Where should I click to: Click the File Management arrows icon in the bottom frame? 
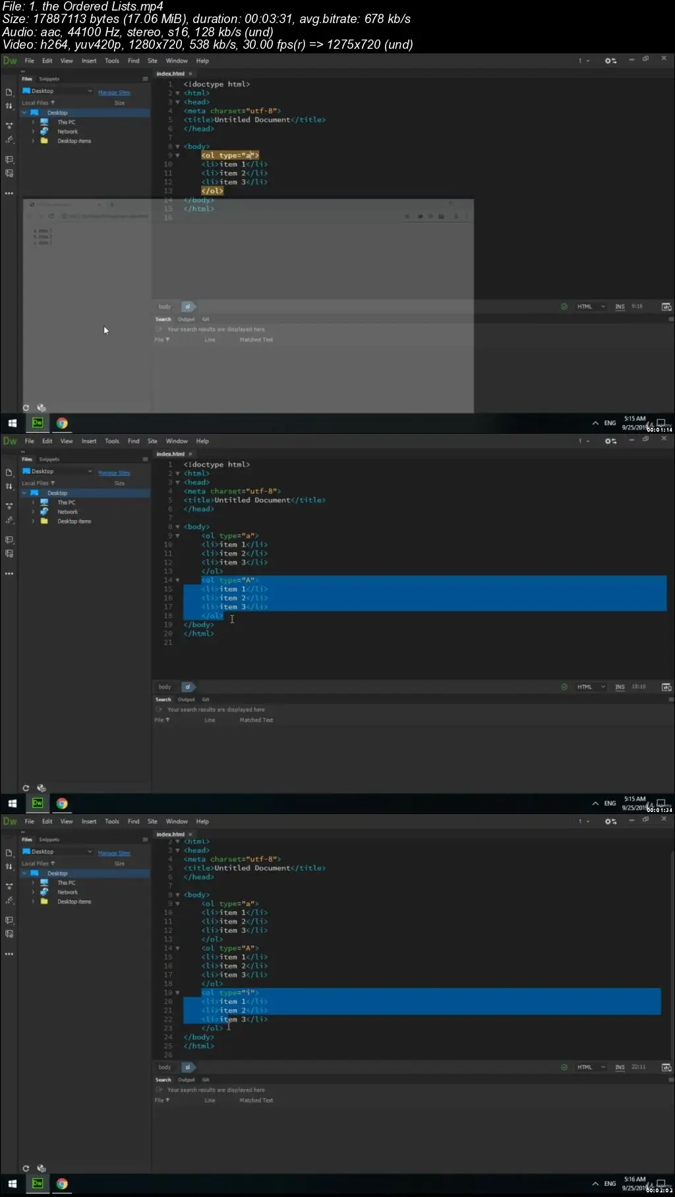9,867
